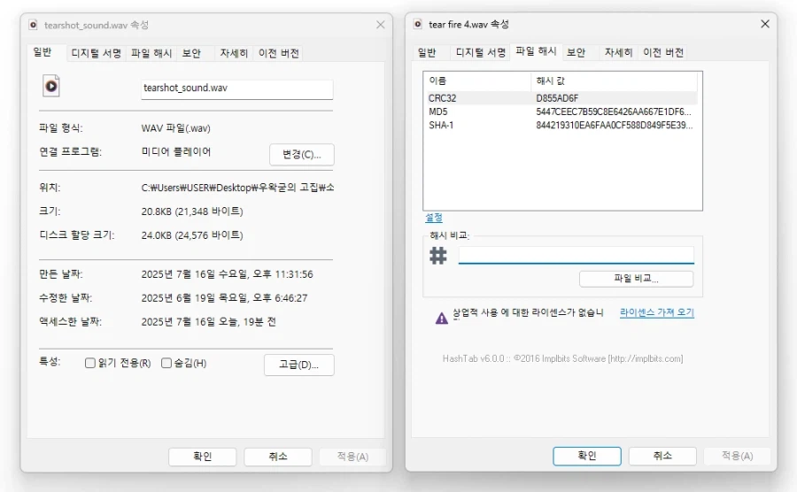Click the 파일 비교... compare file button

(637, 279)
